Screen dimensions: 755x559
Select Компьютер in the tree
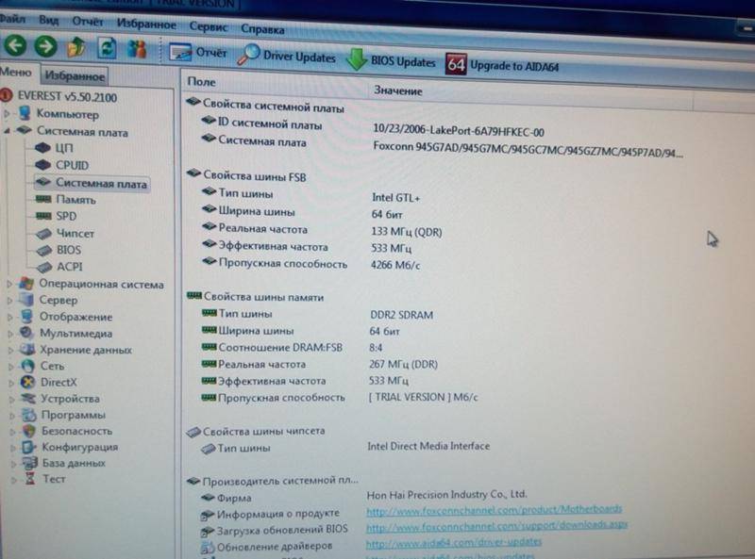click(67, 114)
